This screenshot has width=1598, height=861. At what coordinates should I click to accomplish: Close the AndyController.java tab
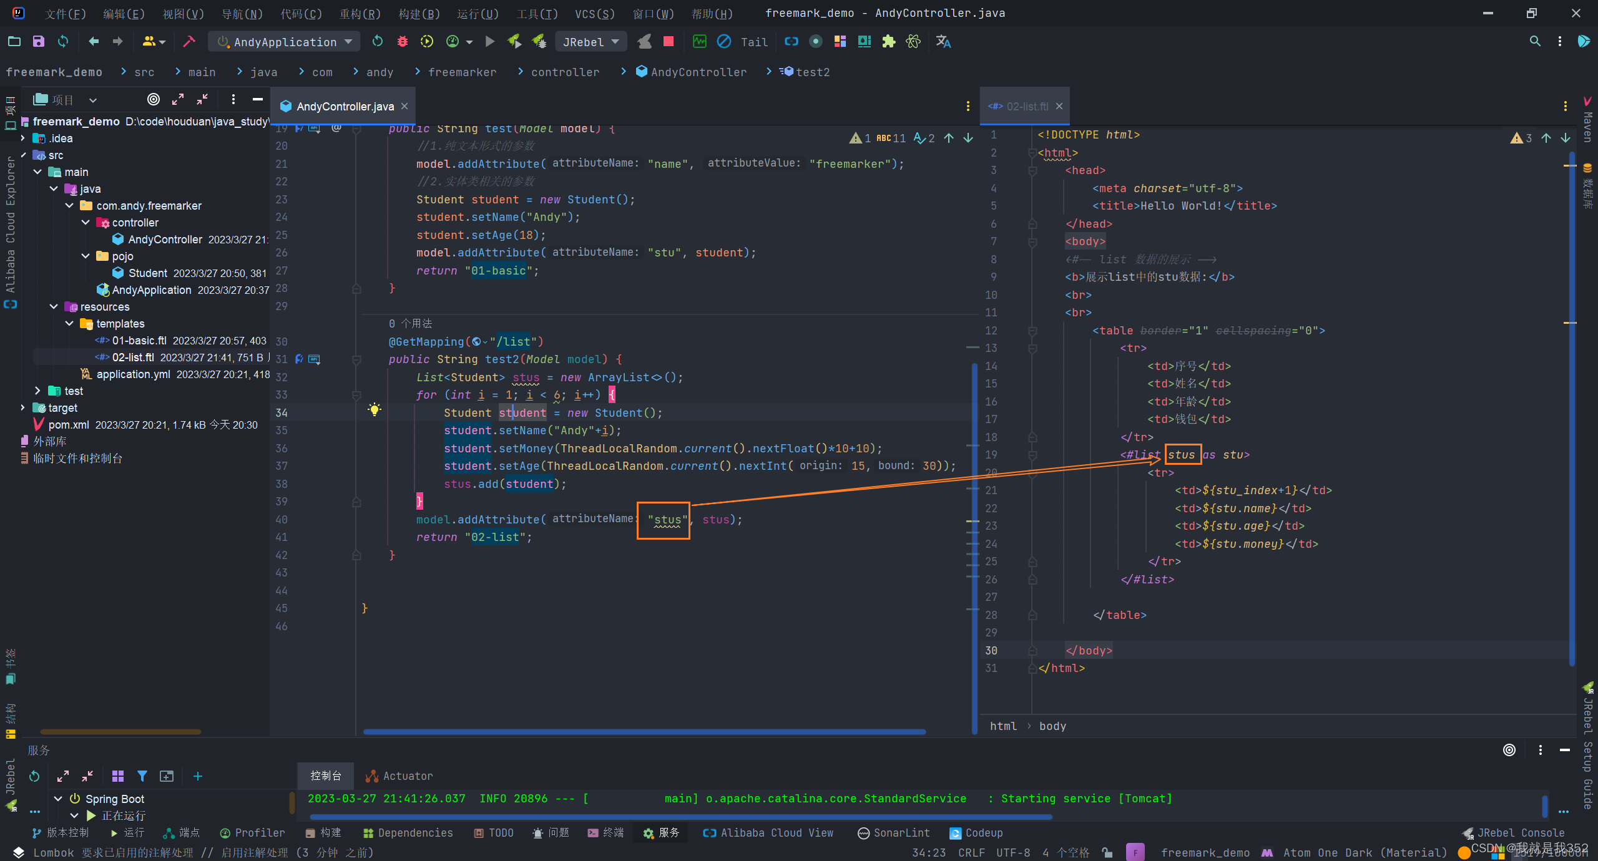404,107
